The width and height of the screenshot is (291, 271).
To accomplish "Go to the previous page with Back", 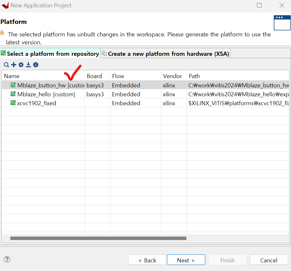I will (x=147, y=260).
